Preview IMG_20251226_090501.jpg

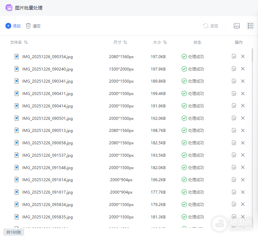pos(234,118)
